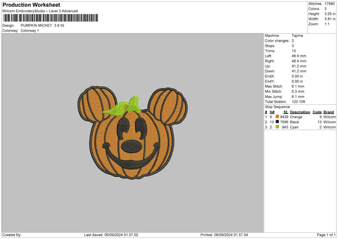Click 'Wilcom' brand in the Black row

[330, 122]
